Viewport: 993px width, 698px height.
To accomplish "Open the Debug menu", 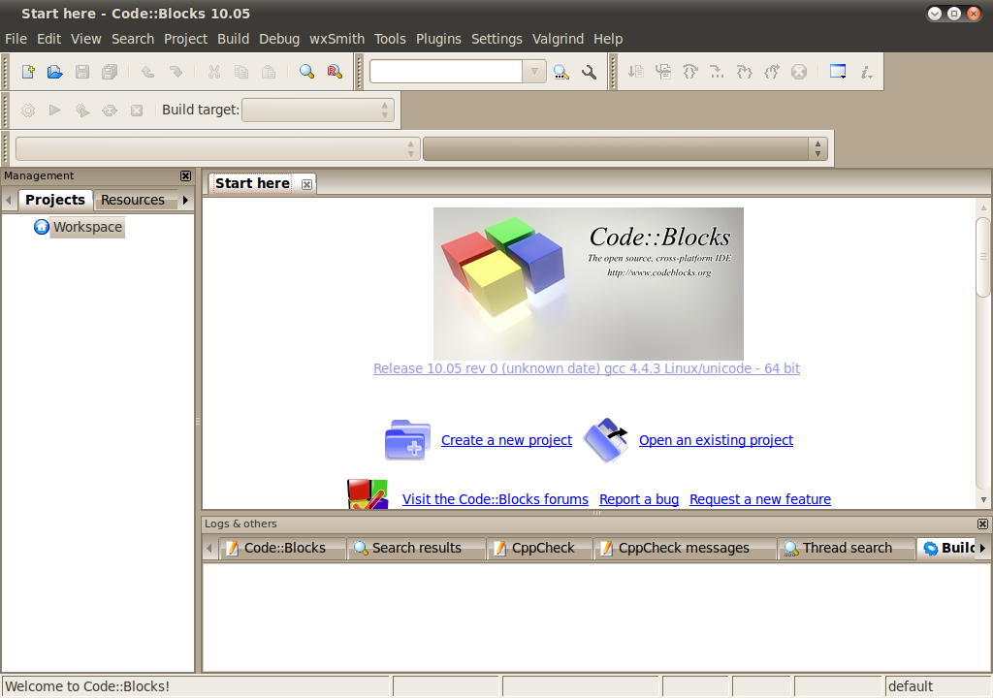I will [x=278, y=39].
